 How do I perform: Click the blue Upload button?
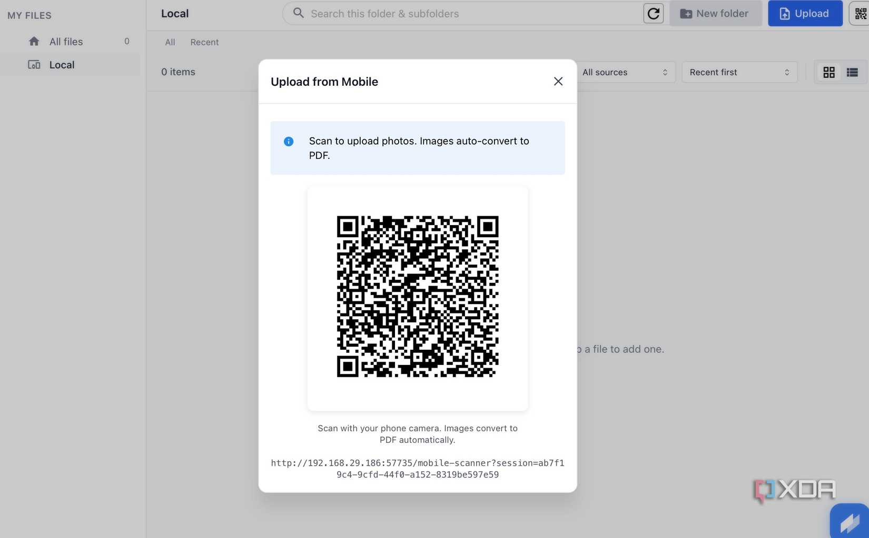tap(805, 14)
